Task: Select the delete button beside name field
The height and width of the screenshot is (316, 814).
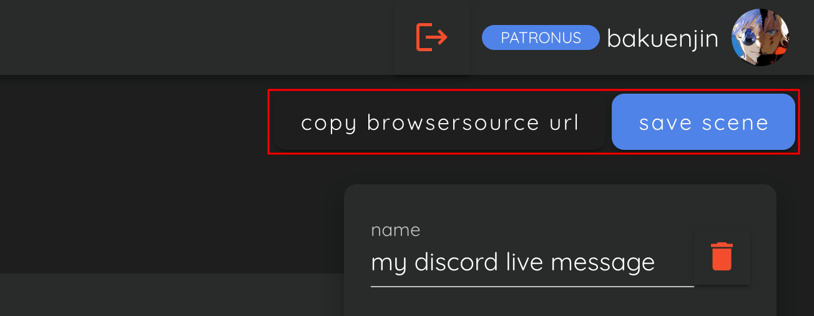Action: pyautogui.click(x=722, y=257)
